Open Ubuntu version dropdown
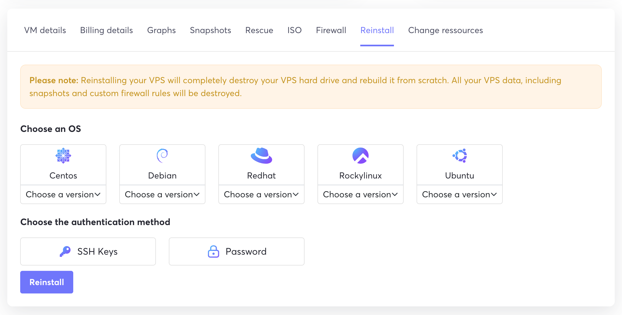622x315 pixels. point(460,194)
